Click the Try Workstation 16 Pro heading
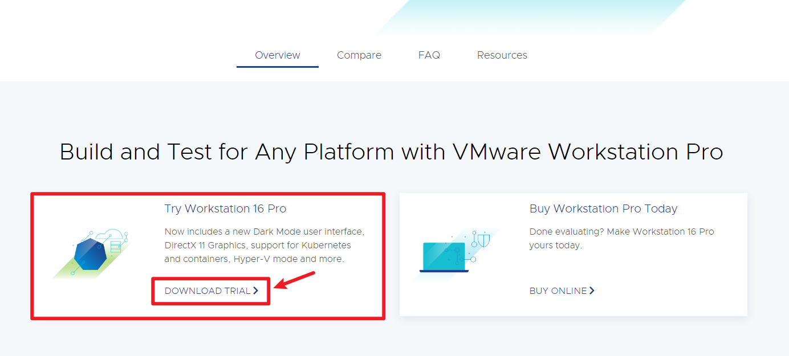This screenshot has height=356, width=789. (225, 208)
